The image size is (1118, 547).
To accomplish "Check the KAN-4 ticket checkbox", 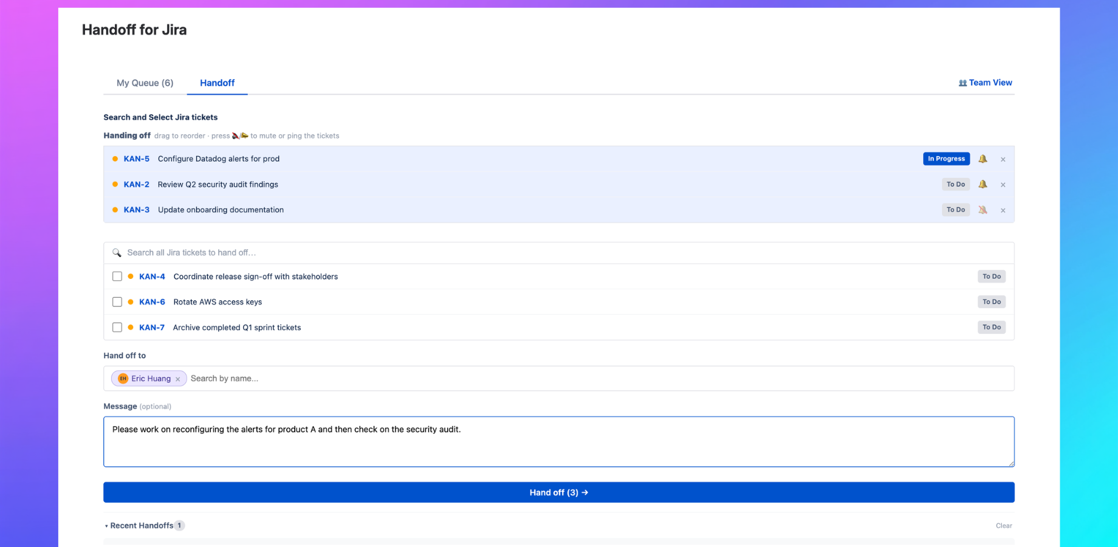I will [117, 277].
